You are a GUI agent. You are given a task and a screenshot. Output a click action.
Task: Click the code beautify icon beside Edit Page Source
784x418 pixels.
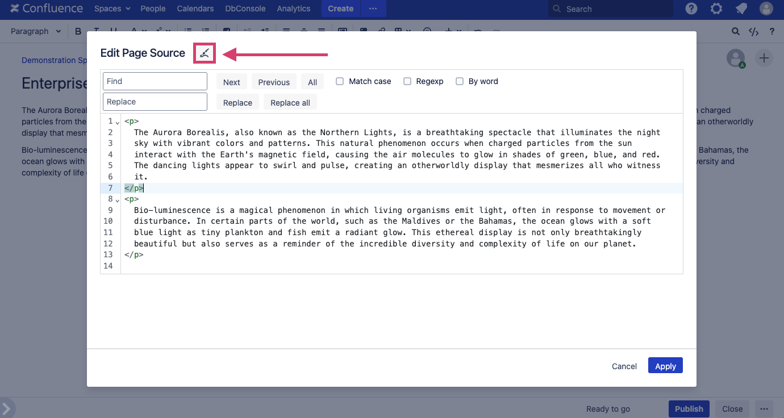click(x=204, y=53)
